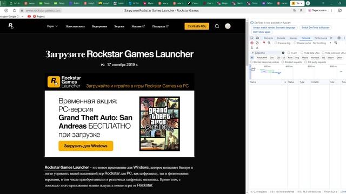Open the network conditions Wi-Fi icon
This screenshot has height=194, width=346.
[x=336, y=43]
